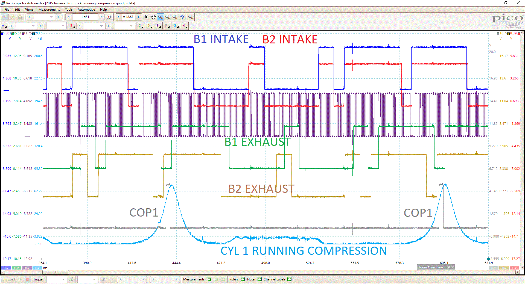Viewport: 525px width, 284px height.
Task: Click the blue x1.0 scale multiplier
Action: (5, 268)
